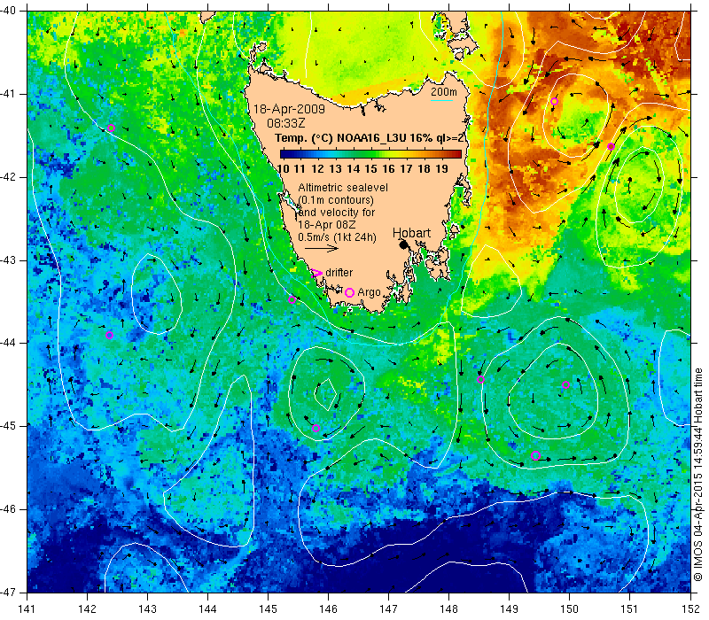Click the Argo float marker near 150E 44.5S
The image size is (709, 620).
(x=565, y=385)
